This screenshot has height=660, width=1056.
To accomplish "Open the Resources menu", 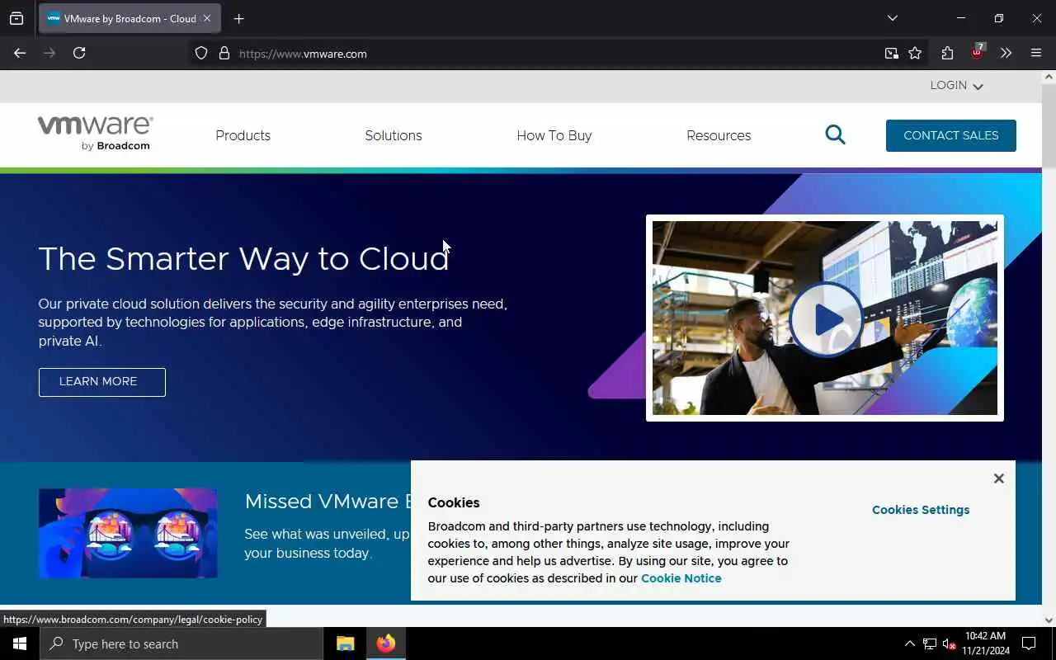I will [719, 135].
